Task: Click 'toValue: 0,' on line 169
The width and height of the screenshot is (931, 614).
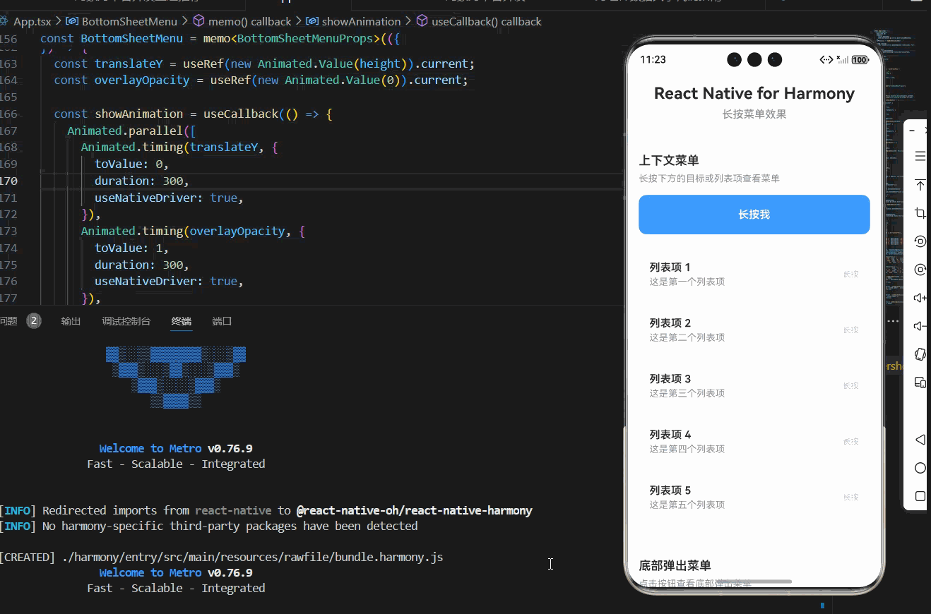Action: [x=131, y=164]
